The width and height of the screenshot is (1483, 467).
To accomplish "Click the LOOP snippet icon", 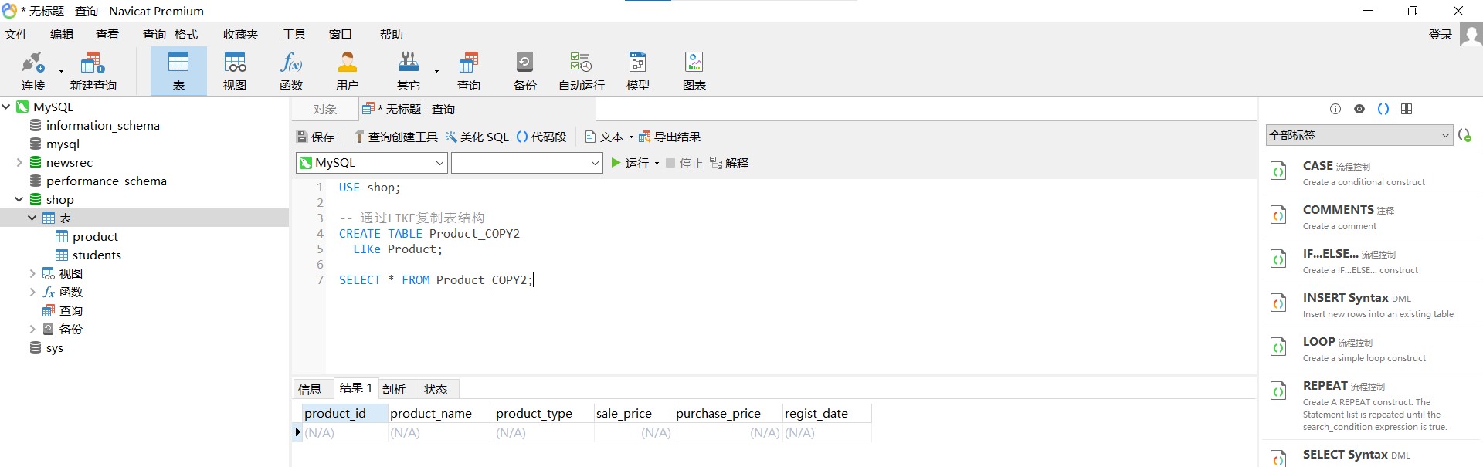I will [x=1278, y=347].
